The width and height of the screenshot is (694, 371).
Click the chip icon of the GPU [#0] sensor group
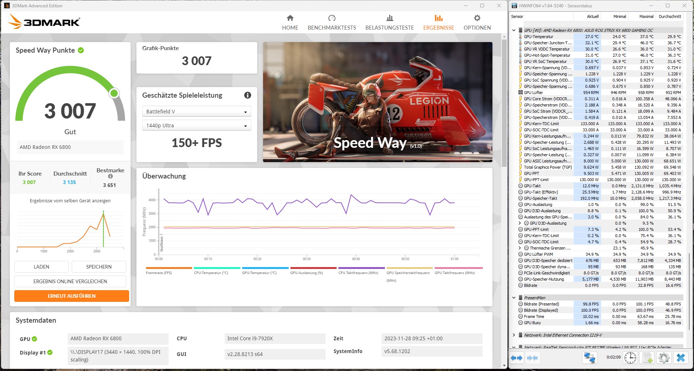(521, 30)
